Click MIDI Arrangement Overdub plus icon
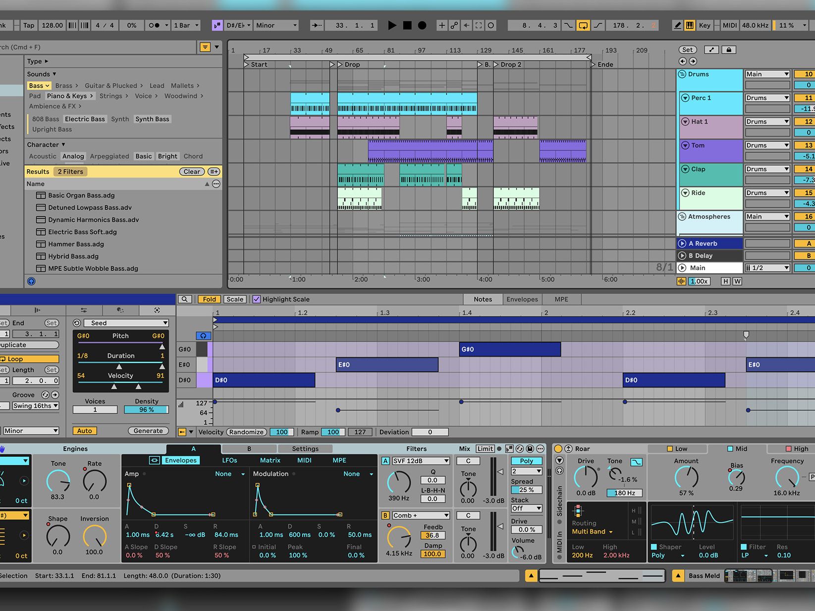 (x=441, y=25)
